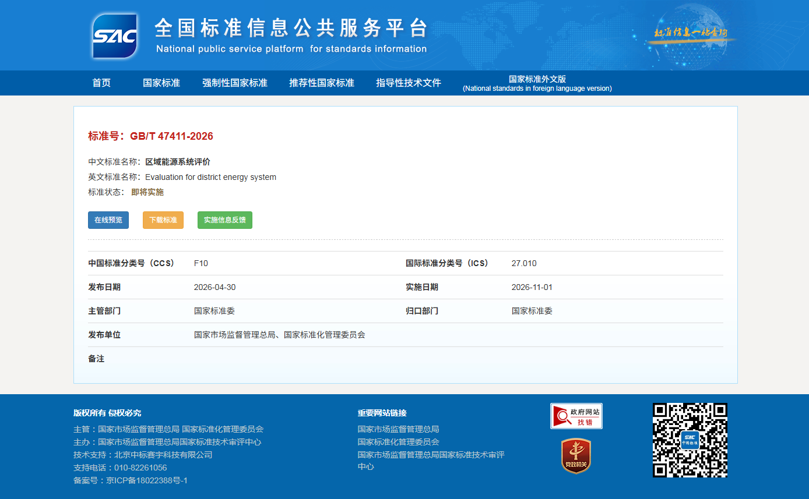
Task: Open footer link 国家标准化管理委员会 under 重要网站链接
Action: [398, 442]
